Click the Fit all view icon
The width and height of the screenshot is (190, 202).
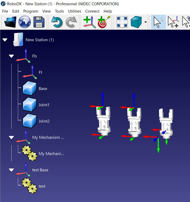[122, 22]
